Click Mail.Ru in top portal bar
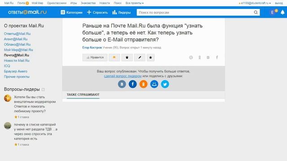Viewport: 287px width, 161px height. pos(9,3)
